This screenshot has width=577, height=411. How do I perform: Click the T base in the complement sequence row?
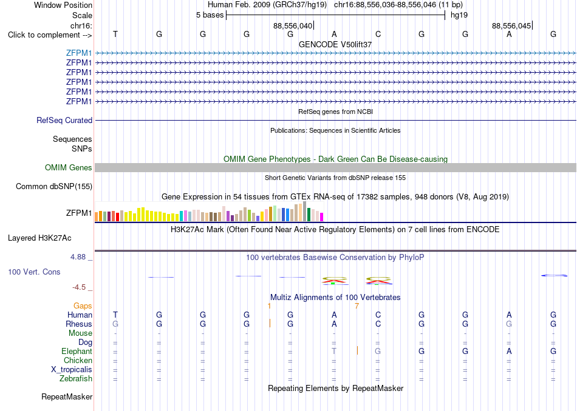click(x=115, y=34)
